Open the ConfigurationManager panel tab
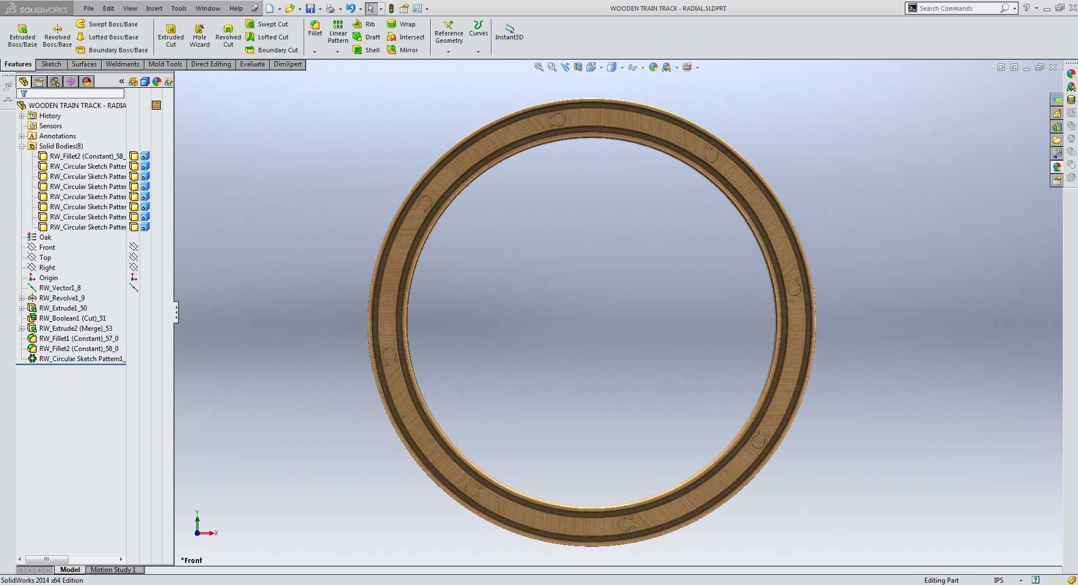Viewport: 1078px width, 585px height. (x=55, y=82)
